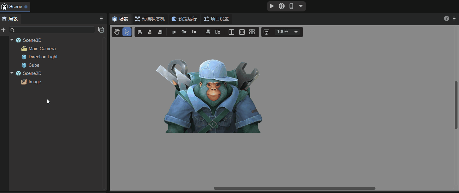Collapse all nodes in the hierarchy
Screen dimensions: 459x193
click(x=101, y=30)
